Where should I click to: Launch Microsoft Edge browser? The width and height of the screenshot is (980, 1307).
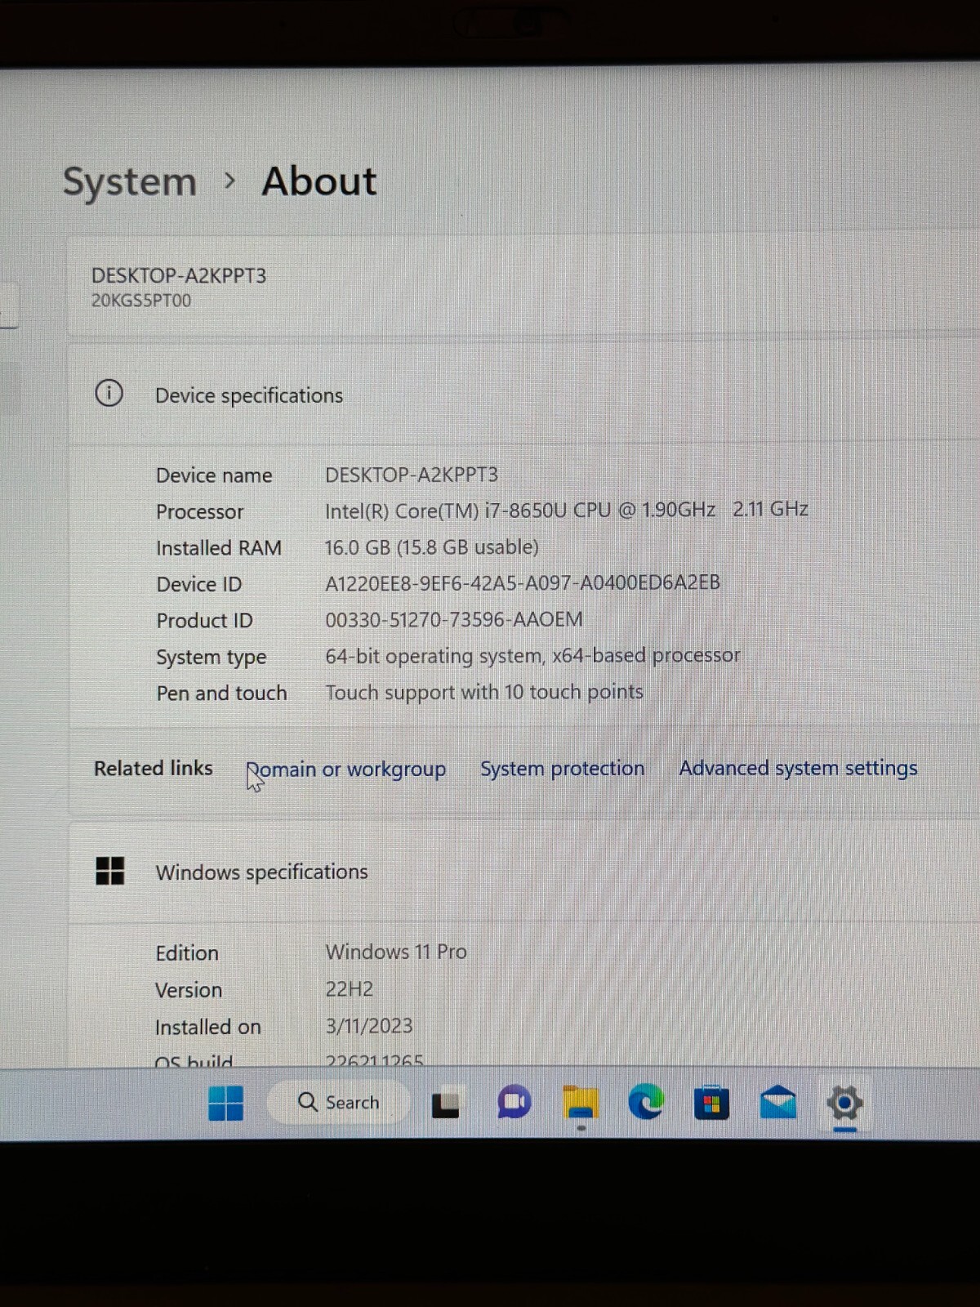646,1103
